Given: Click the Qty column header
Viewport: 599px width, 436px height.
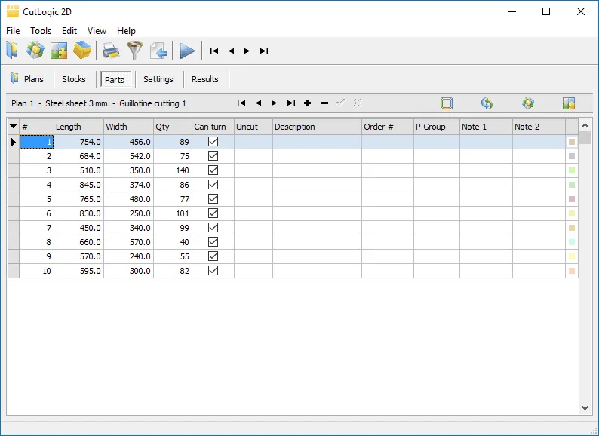Looking at the screenshot, I should pyautogui.click(x=172, y=127).
